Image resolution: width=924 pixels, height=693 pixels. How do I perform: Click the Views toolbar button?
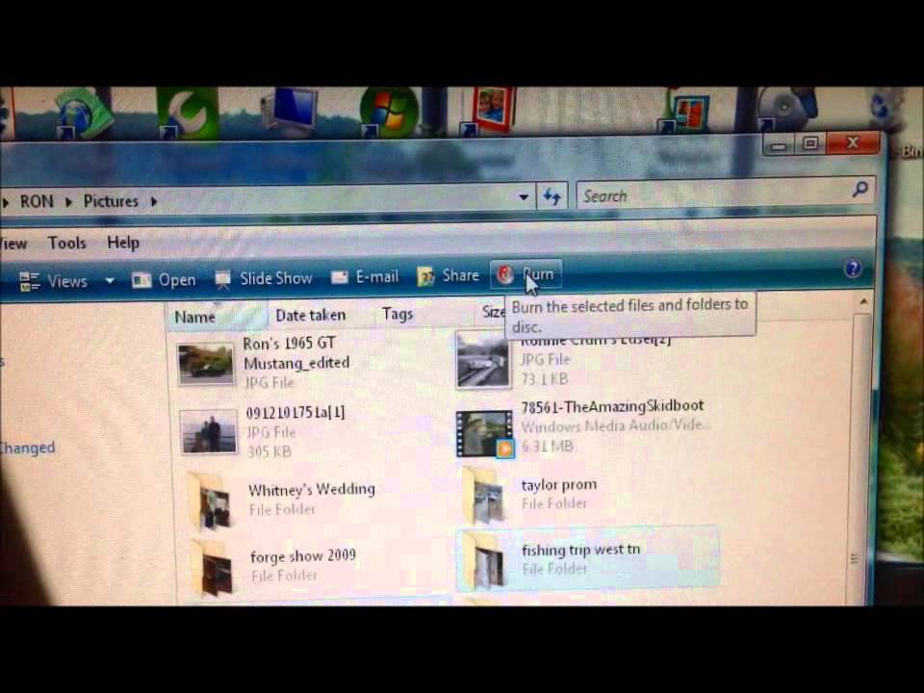pos(54,281)
